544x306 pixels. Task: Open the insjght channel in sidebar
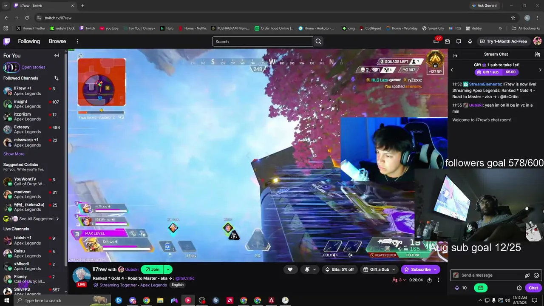[x=32, y=104]
